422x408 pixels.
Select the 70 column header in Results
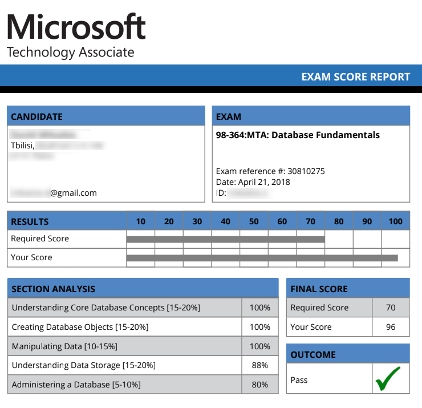(x=310, y=221)
